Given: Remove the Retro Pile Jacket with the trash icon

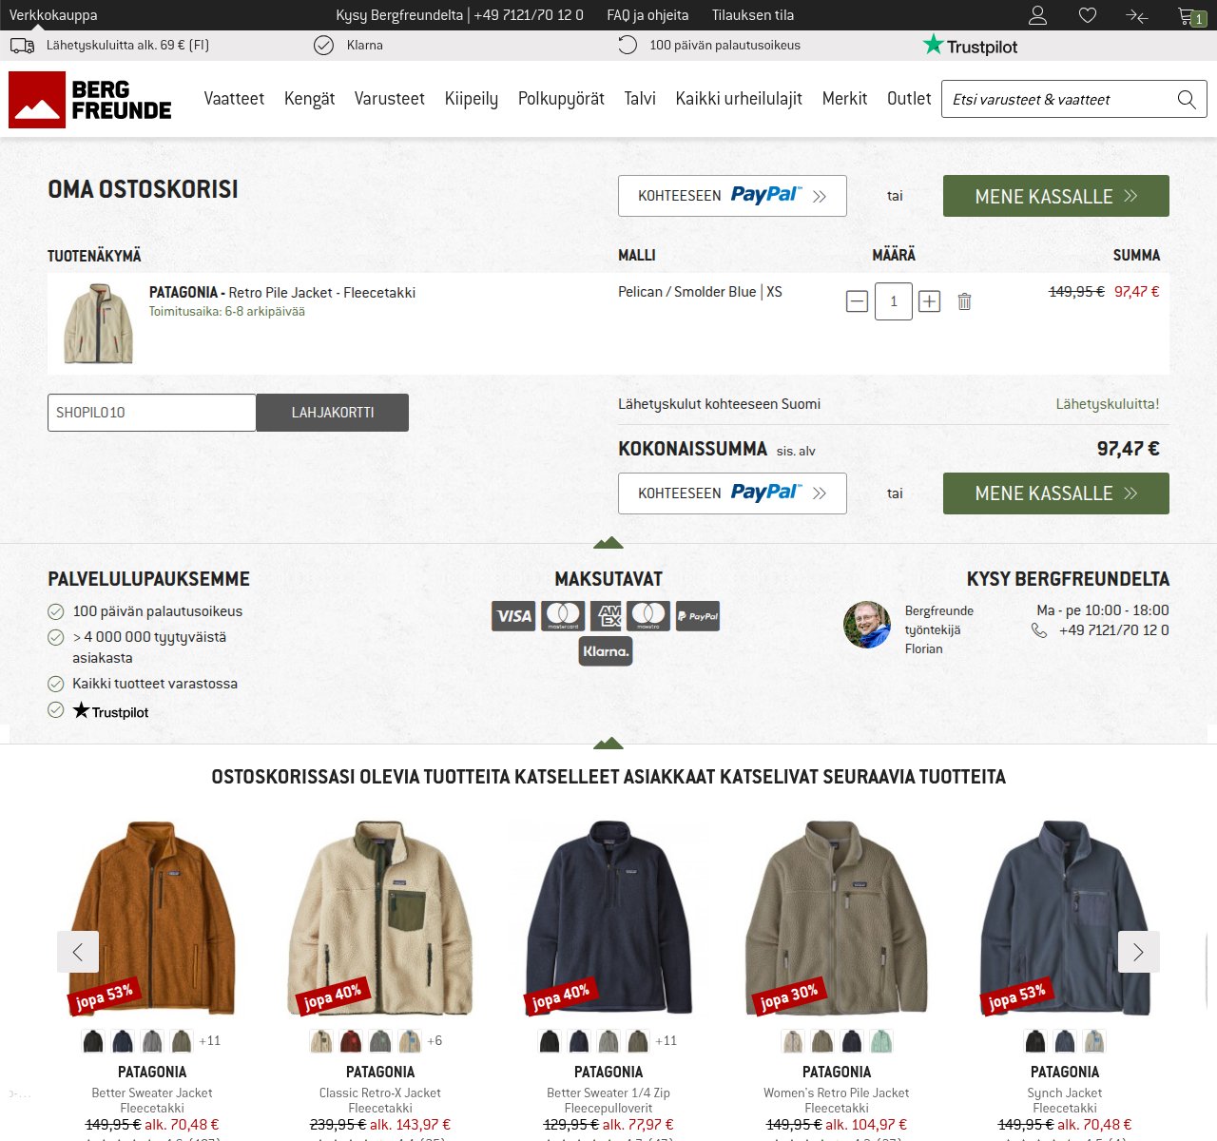Looking at the screenshot, I should point(964,301).
